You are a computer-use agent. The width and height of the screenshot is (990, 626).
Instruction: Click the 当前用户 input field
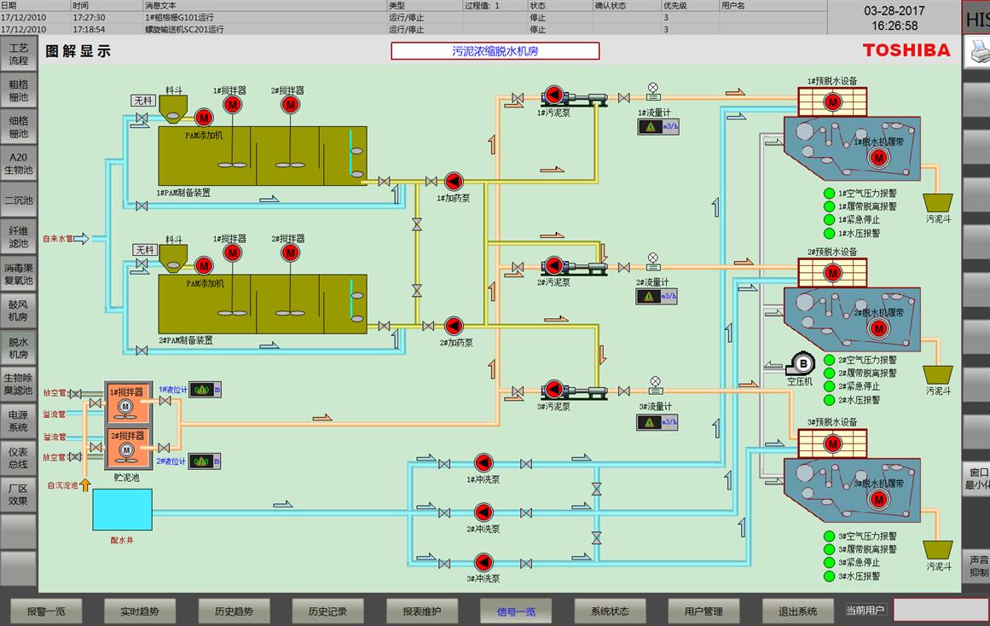tap(940, 610)
